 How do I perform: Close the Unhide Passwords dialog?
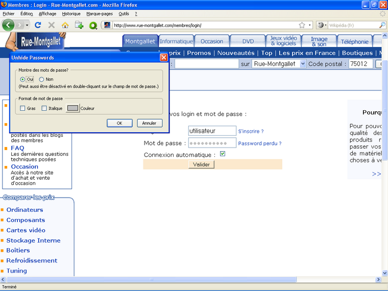point(164,57)
